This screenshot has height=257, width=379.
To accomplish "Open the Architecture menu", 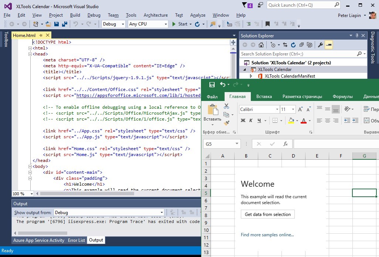I will [x=156, y=15].
